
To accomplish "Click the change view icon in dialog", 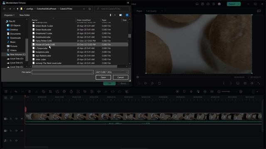I will pos(111,15).
